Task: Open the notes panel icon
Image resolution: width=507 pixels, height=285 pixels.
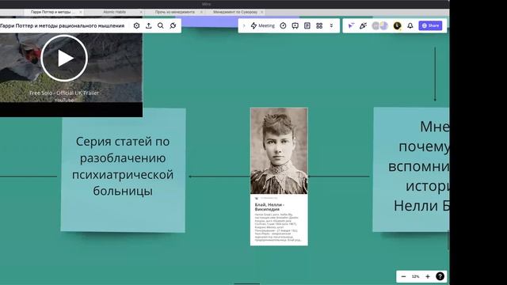Action: [x=307, y=25]
